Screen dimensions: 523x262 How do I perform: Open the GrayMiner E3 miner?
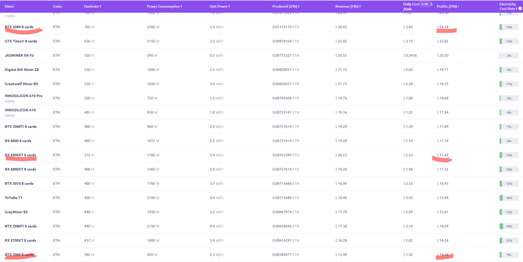coord(16,212)
